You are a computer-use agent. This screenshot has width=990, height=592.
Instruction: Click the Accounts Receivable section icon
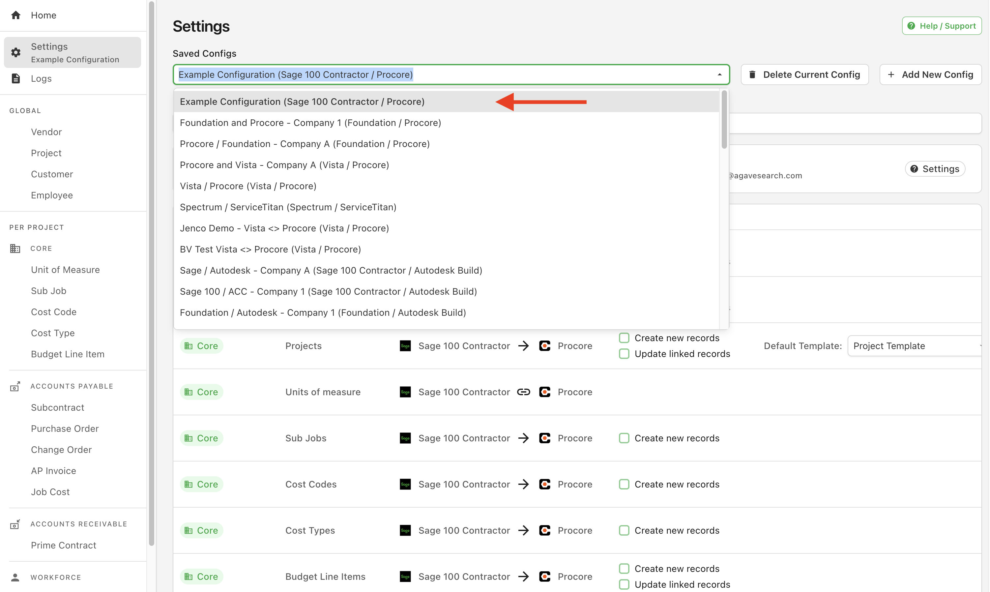tap(15, 524)
